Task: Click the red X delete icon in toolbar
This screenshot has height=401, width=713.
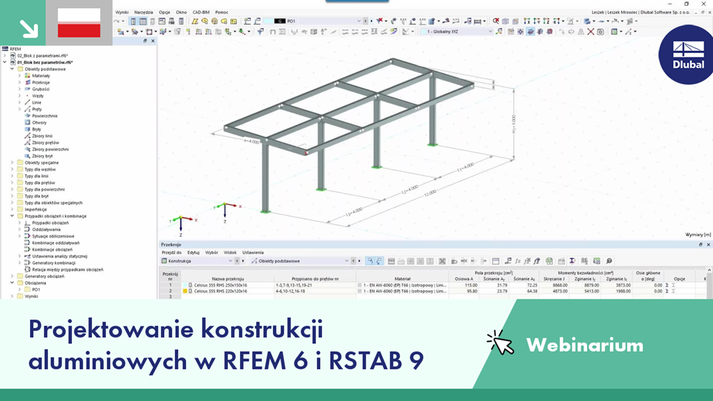Action: pos(590,32)
